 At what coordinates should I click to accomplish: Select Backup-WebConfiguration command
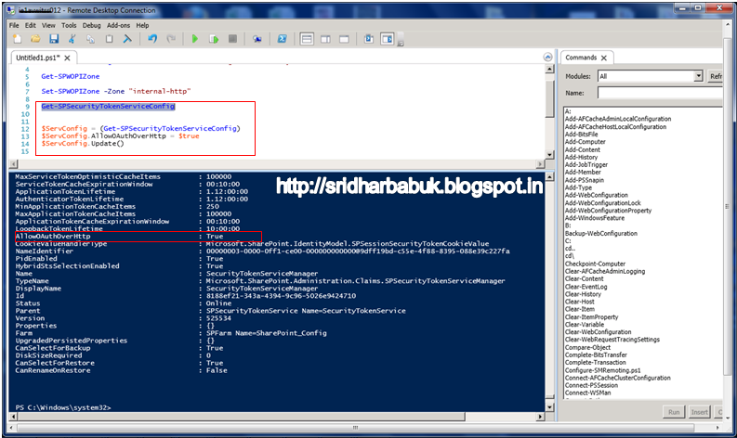[x=601, y=233]
